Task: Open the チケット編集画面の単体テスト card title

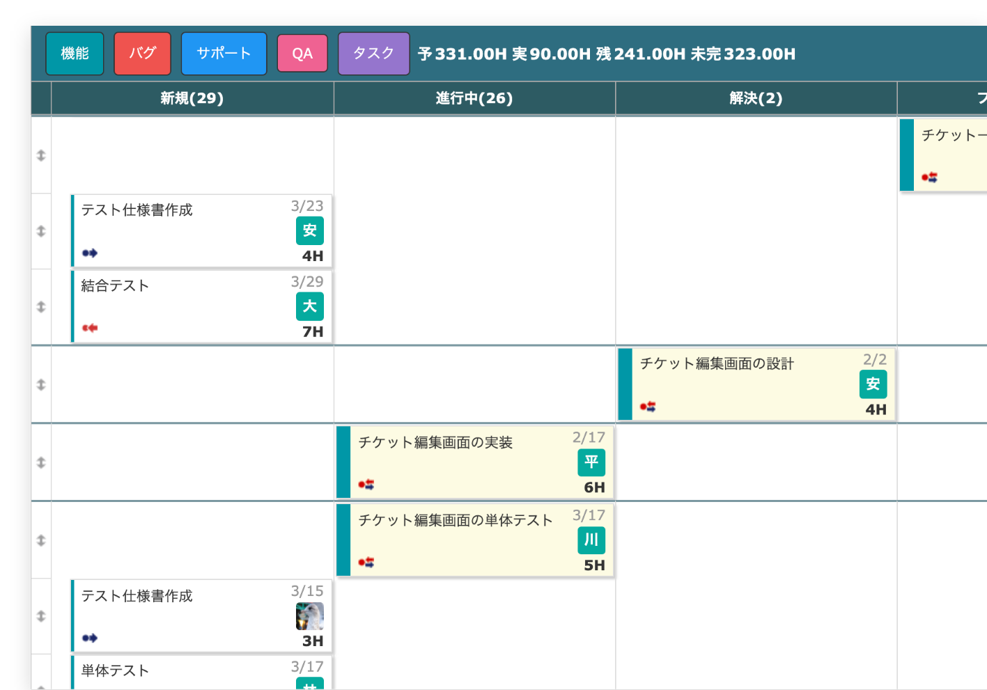Action: tap(456, 520)
